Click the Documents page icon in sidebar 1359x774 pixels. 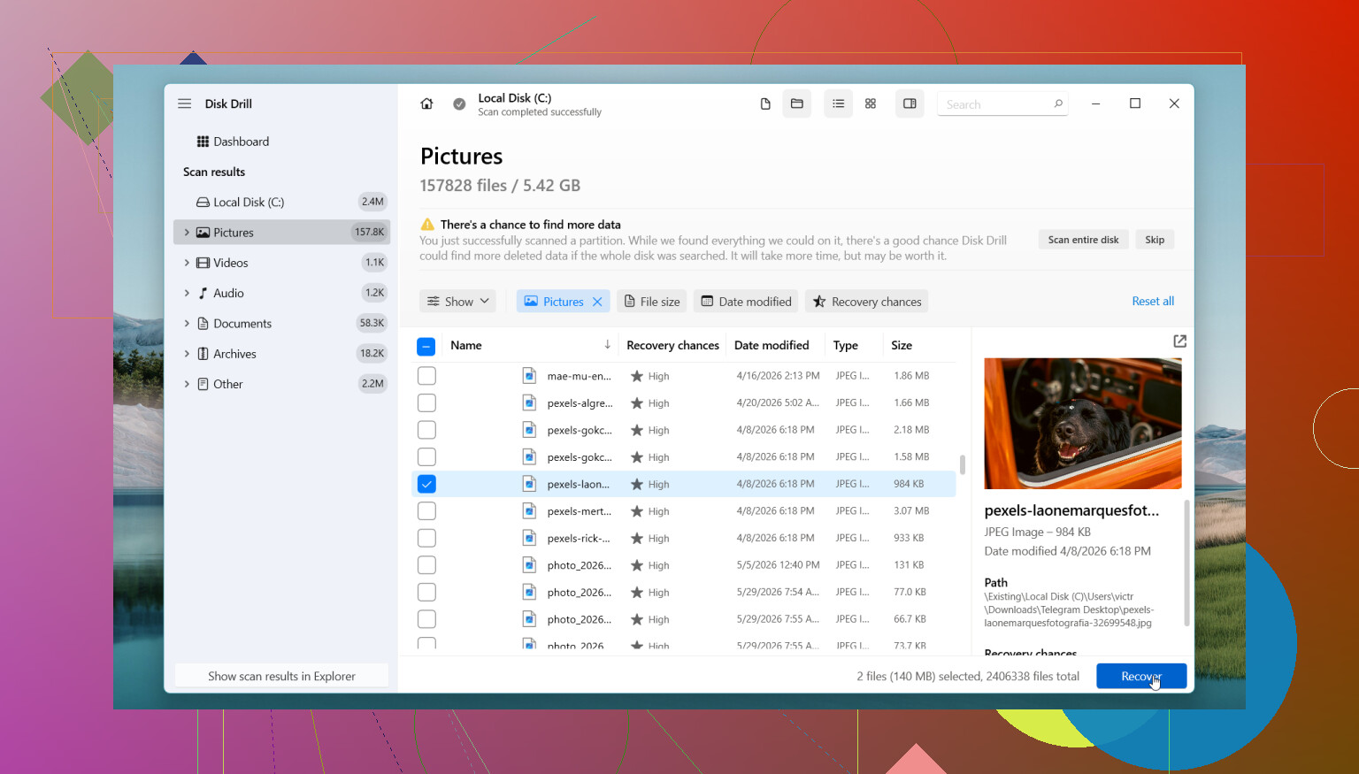coord(203,324)
